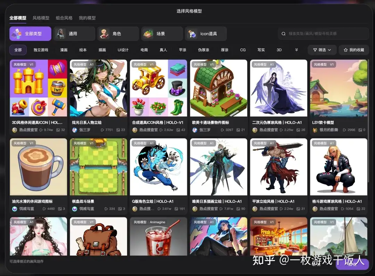
Task: Open the backpack icon model thumbnail
Action: pos(99,236)
